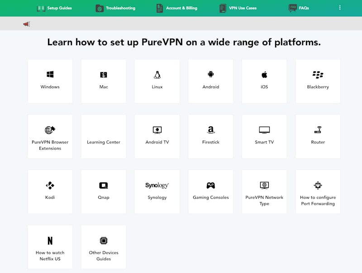
Task: Click the FAQs speech bubble icon
Action: click(292, 8)
